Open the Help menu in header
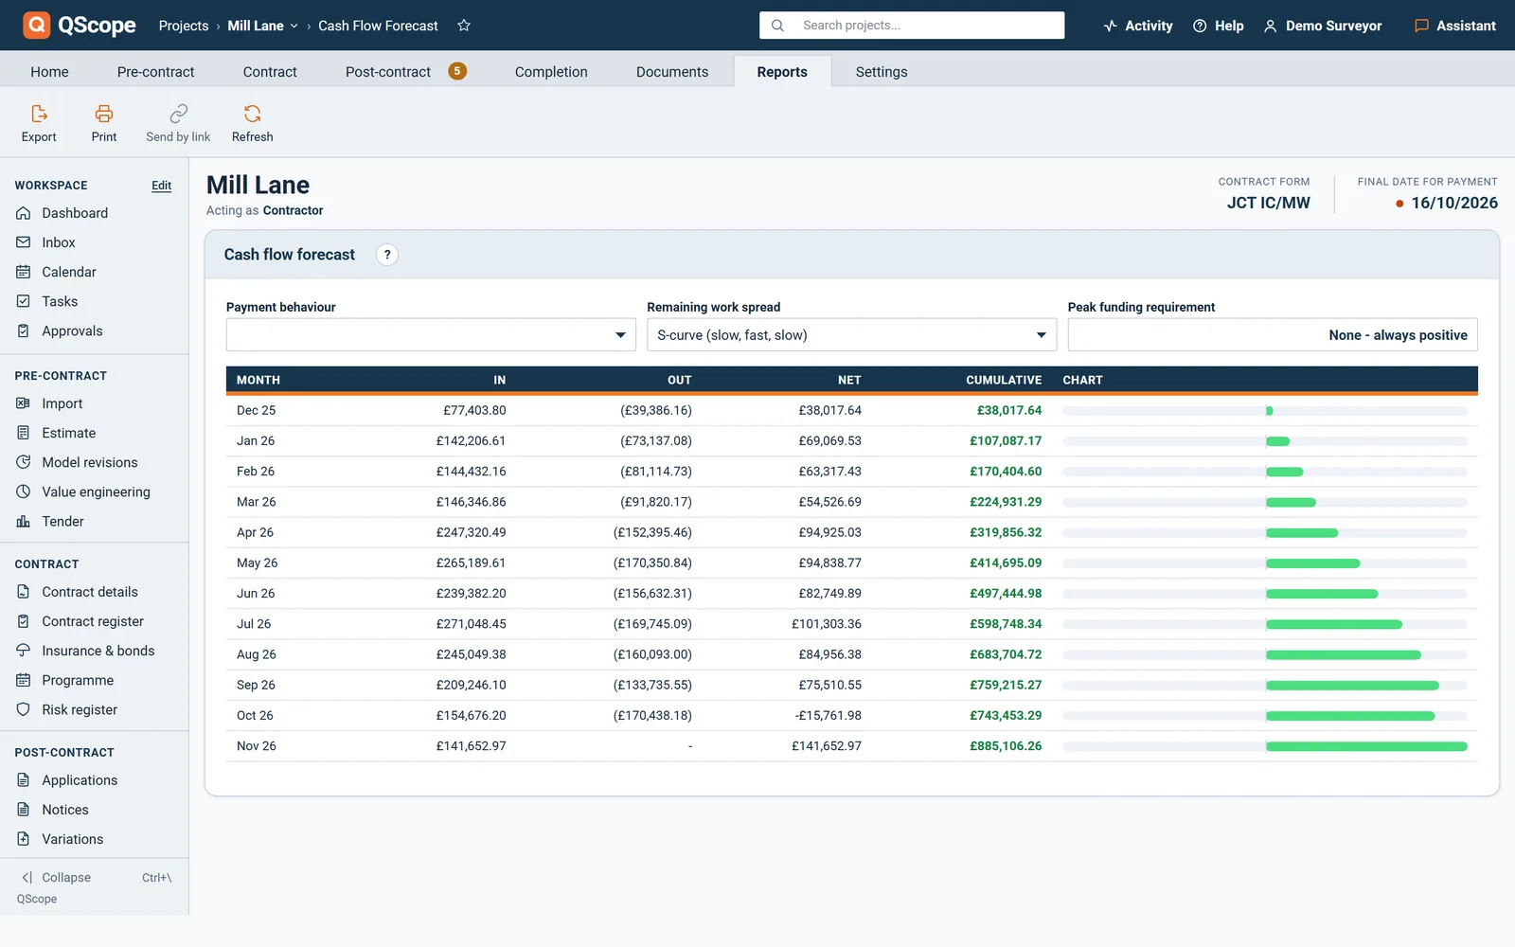1515x947 pixels. [x=1218, y=26]
